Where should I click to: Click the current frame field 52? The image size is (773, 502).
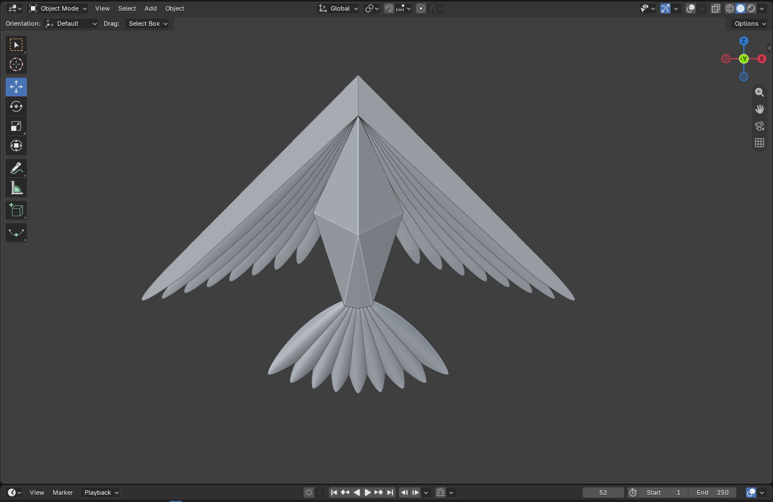point(603,492)
